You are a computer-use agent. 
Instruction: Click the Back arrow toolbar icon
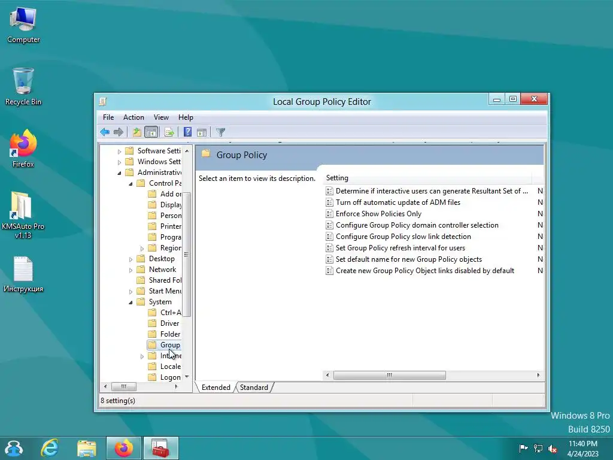104,132
